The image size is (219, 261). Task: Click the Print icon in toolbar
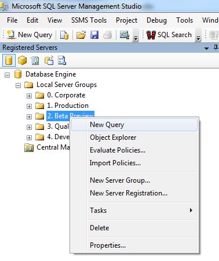pyautogui.click(x=108, y=35)
